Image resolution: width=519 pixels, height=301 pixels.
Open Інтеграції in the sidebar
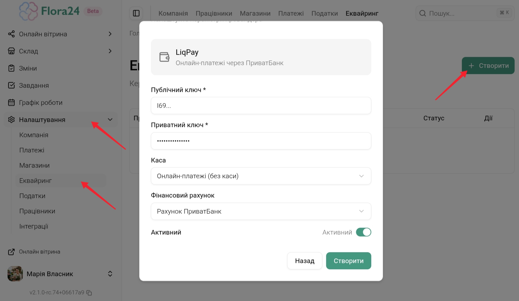click(x=34, y=226)
